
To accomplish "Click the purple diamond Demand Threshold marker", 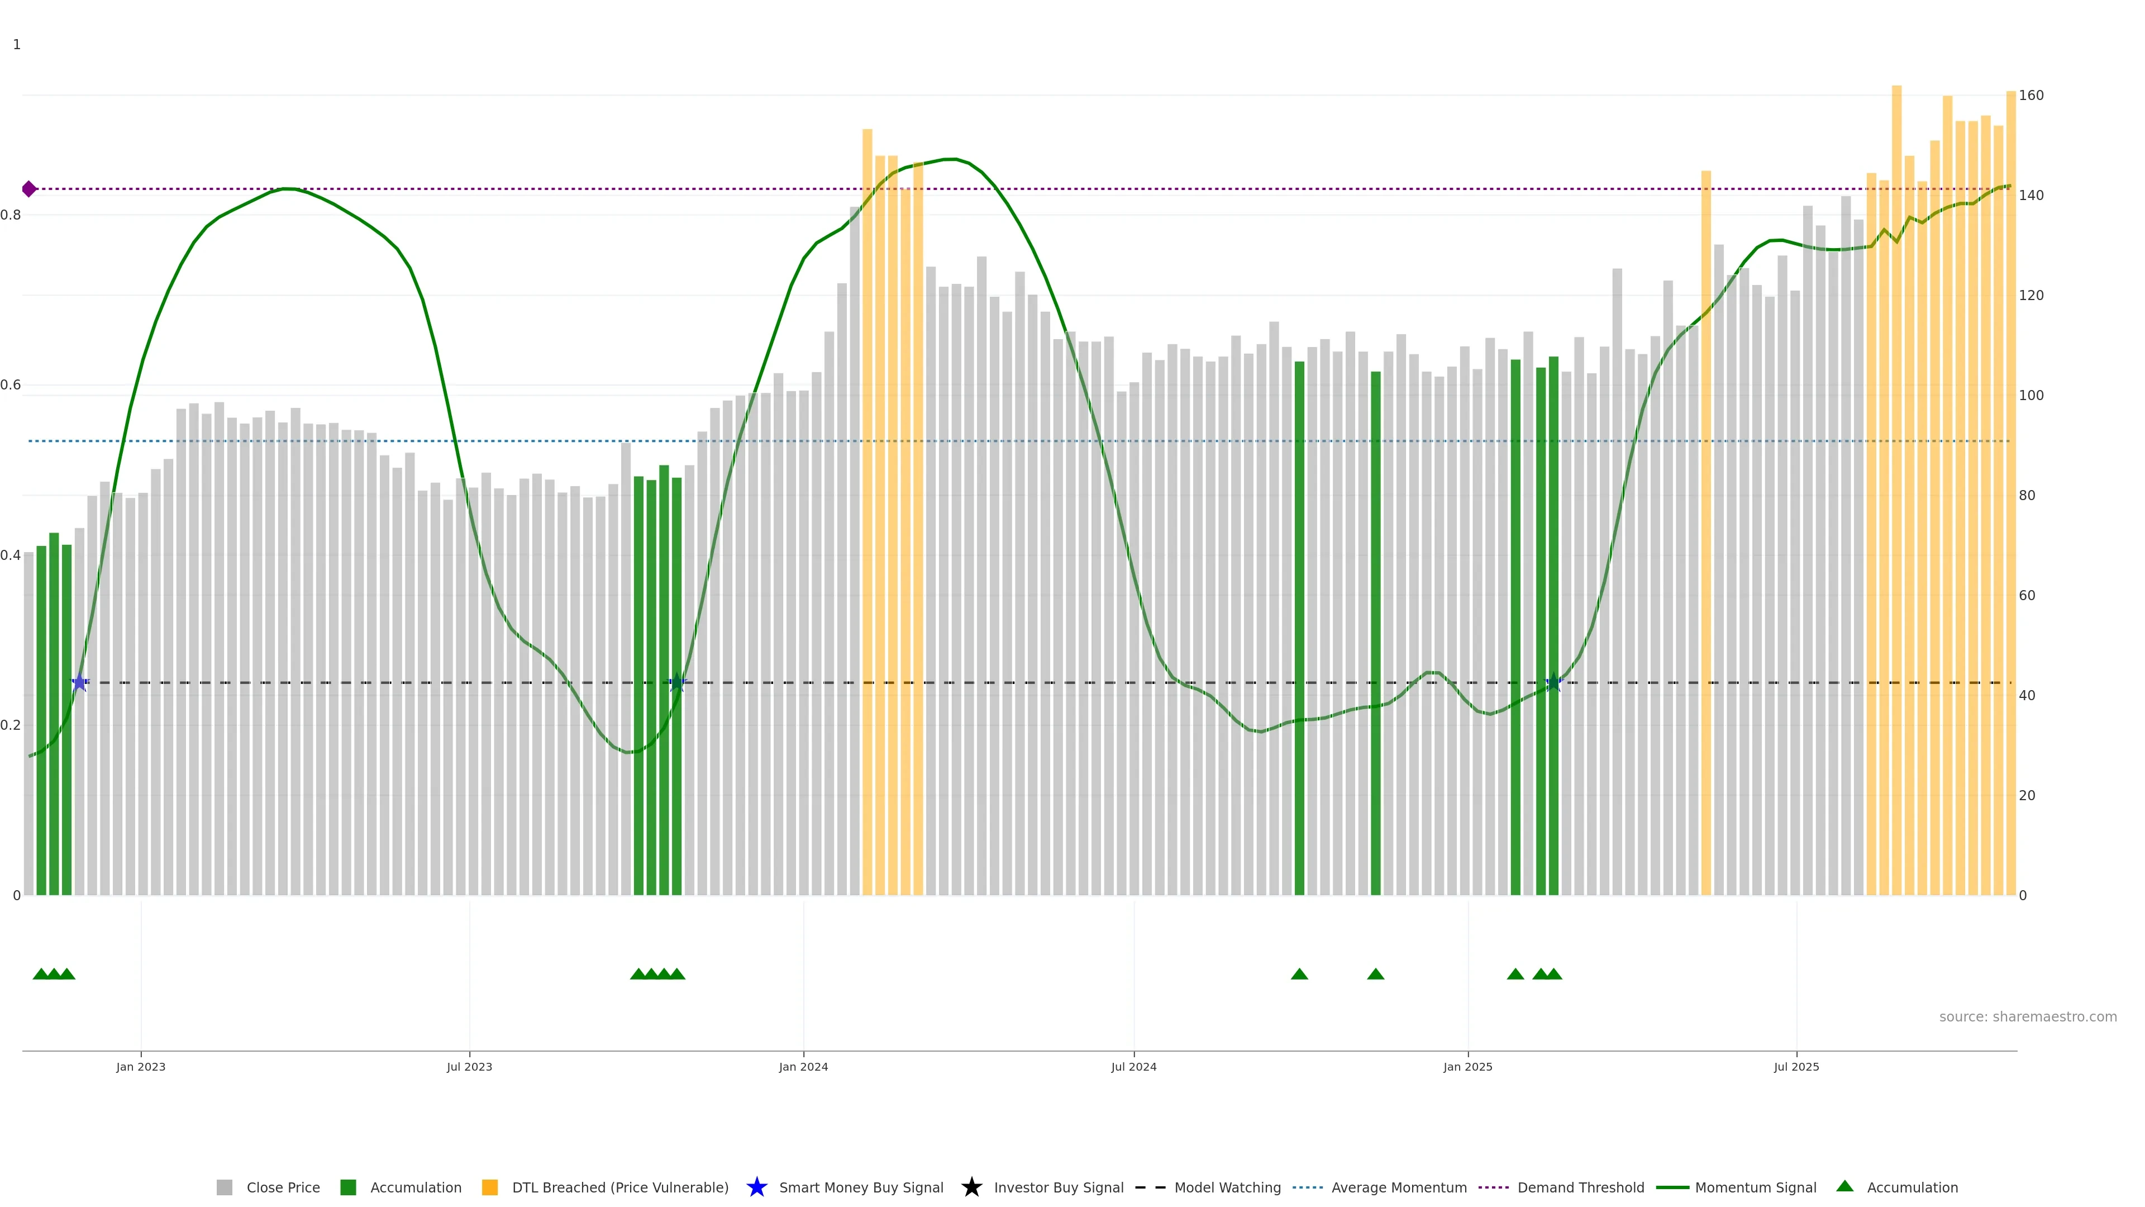I will (29, 189).
